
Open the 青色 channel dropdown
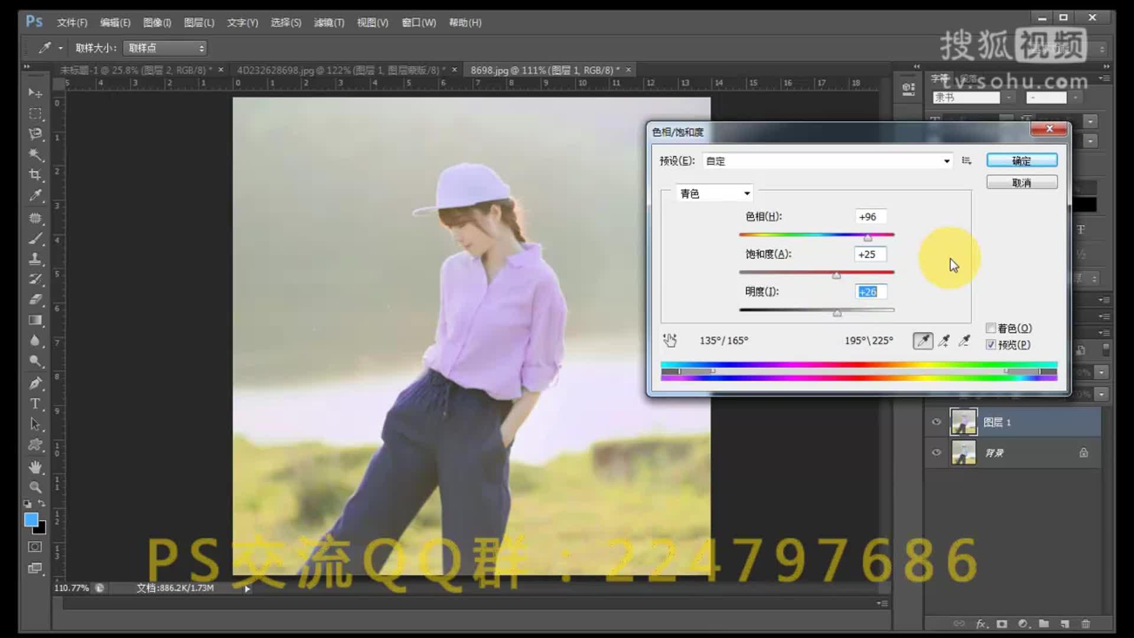(x=746, y=193)
